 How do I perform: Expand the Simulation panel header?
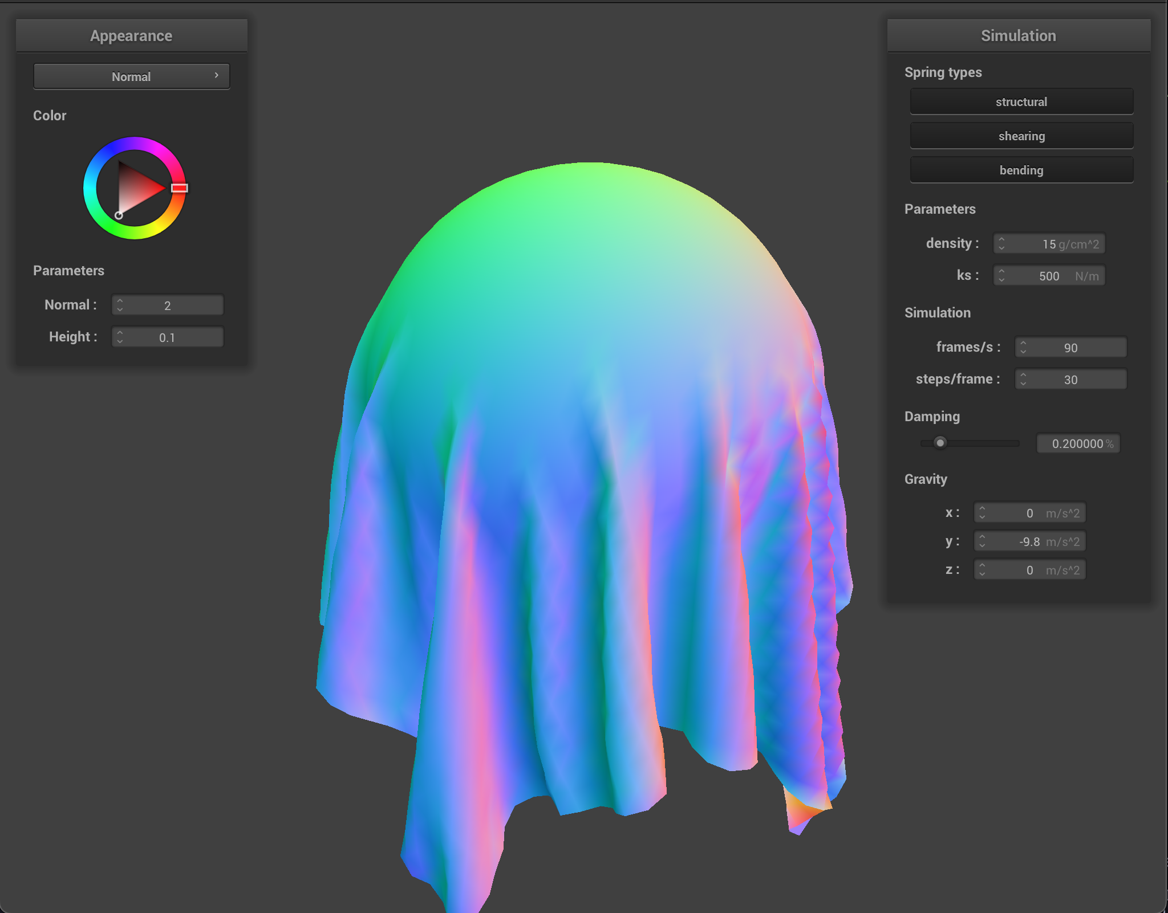click(1019, 35)
